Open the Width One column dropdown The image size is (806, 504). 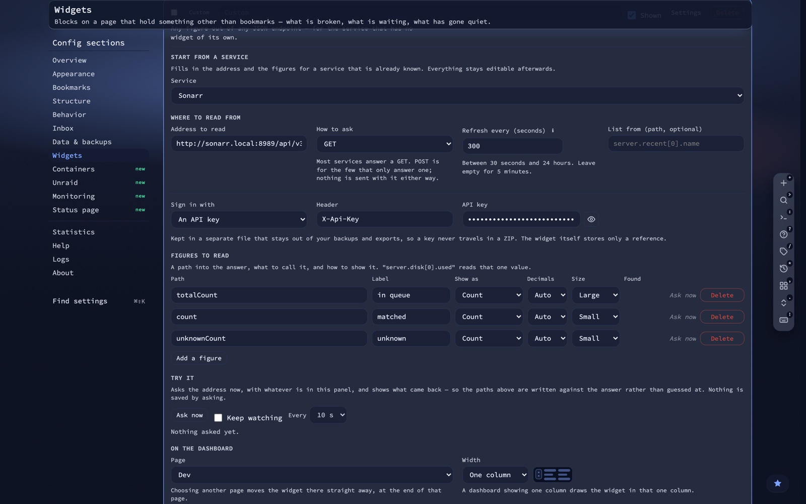click(x=495, y=475)
